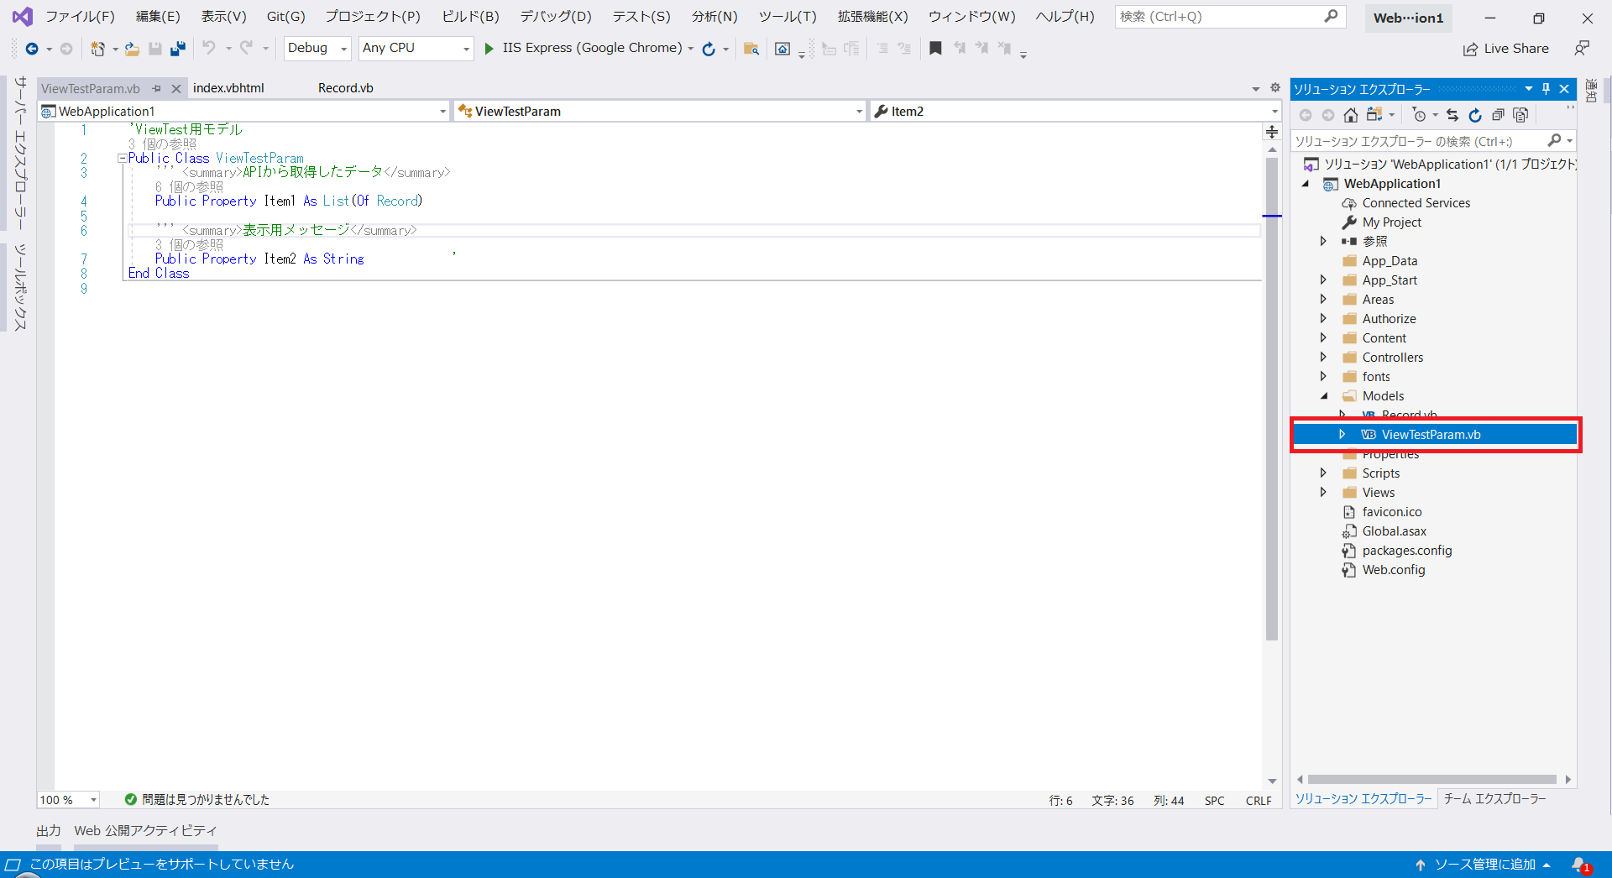This screenshot has height=878, width=1612.
Task: Switch to the index.vbhtml tab
Action: point(228,88)
